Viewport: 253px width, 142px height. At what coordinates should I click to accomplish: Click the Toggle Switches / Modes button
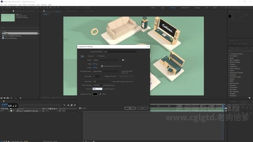tap(50, 141)
